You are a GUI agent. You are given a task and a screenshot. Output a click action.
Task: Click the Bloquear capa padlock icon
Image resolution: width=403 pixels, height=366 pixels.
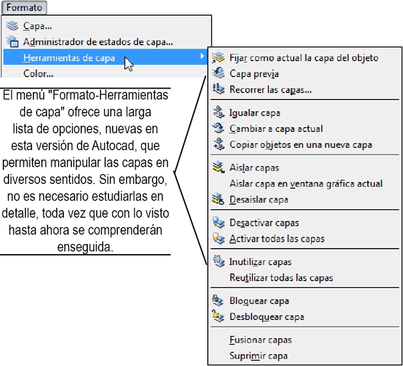[218, 301]
